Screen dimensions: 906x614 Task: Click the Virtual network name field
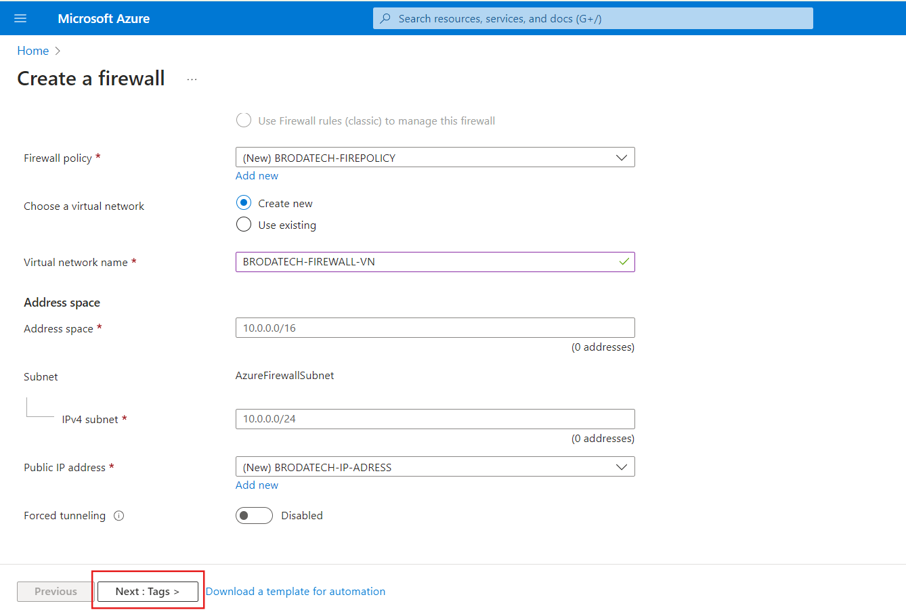pyautogui.click(x=435, y=262)
